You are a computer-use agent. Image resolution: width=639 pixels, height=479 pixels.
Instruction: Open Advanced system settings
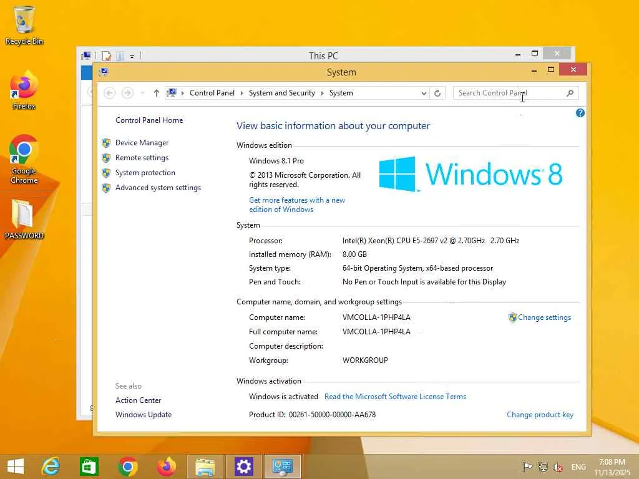pyautogui.click(x=158, y=188)
